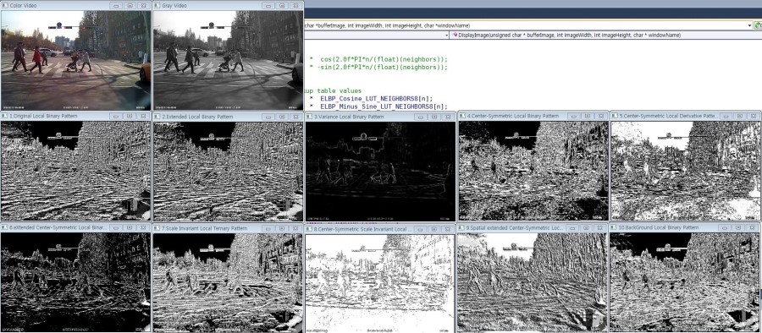The height and width of the screenshot is (333, 762).
Task: Close the 6.eXtended Center-Symmetric window
Action: point(143,227)
